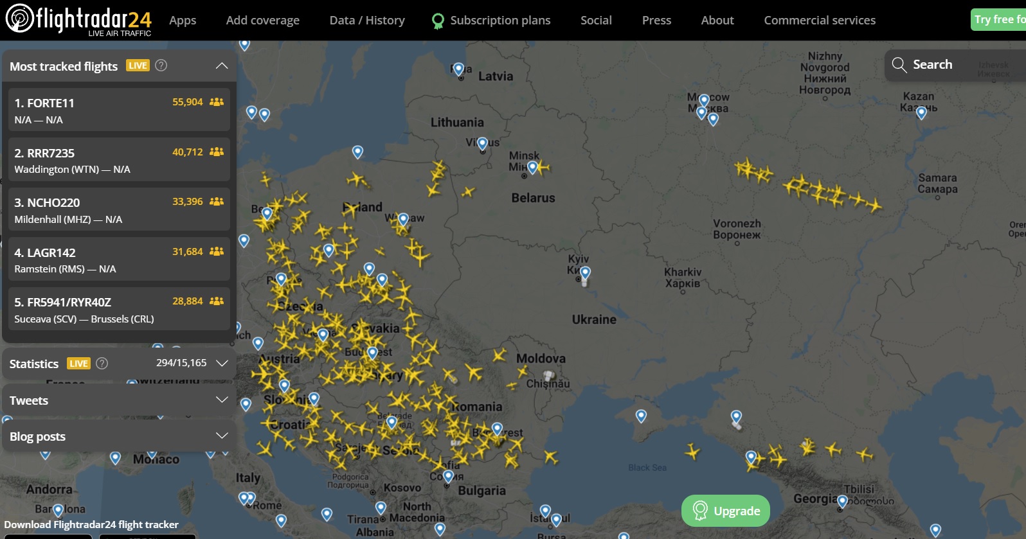Viewport: 1026px width, 539px height.
Task: Click airport pin in Latvia
Action: pos(458,69)
